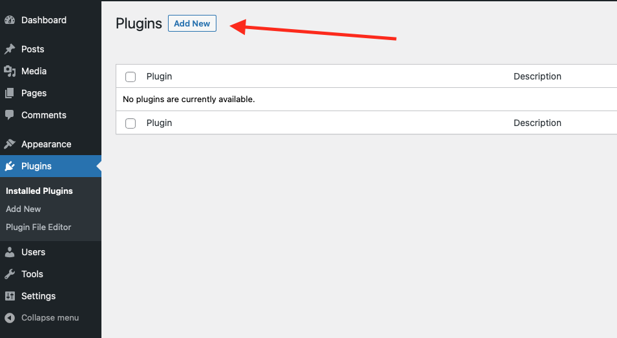Click the Users person icon

point(10,252)
